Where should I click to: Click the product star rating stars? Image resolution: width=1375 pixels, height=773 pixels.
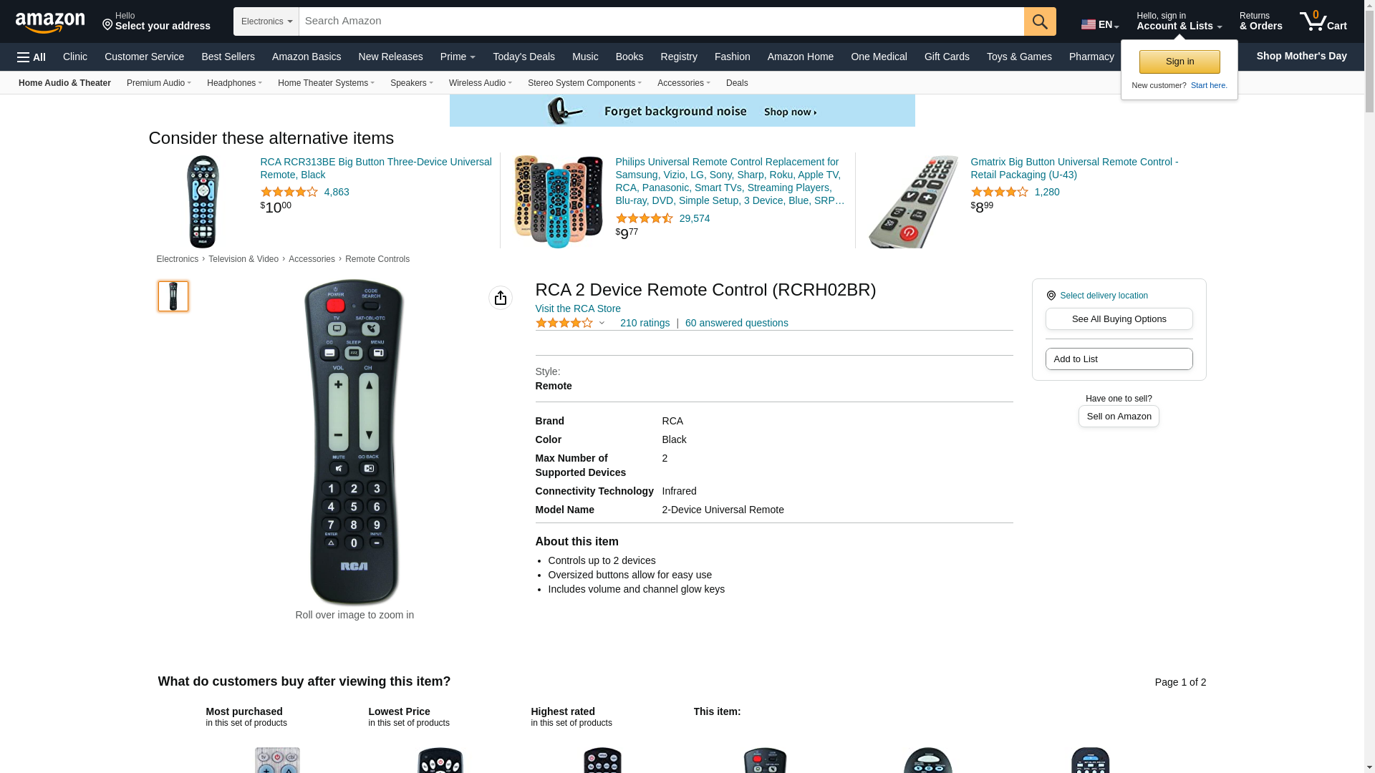point(564,324)
